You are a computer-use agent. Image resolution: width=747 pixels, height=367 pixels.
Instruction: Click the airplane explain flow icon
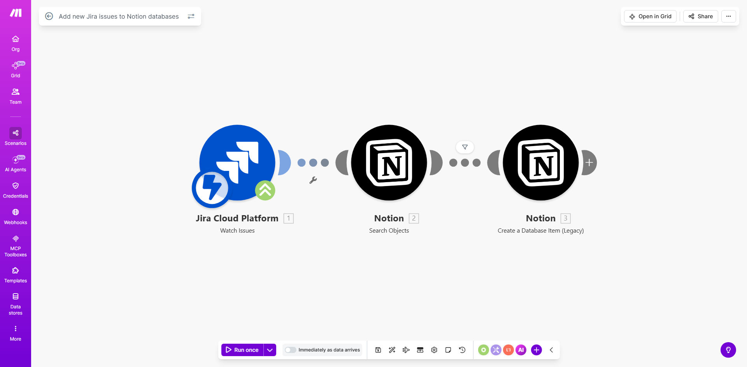coord(406,350)
